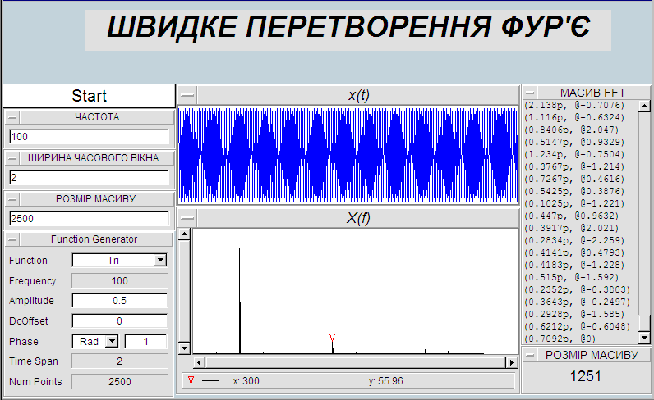Select FFT entry (0.3643p, @-0.2497)
654x400 pixels.
(x=578, y=302)
